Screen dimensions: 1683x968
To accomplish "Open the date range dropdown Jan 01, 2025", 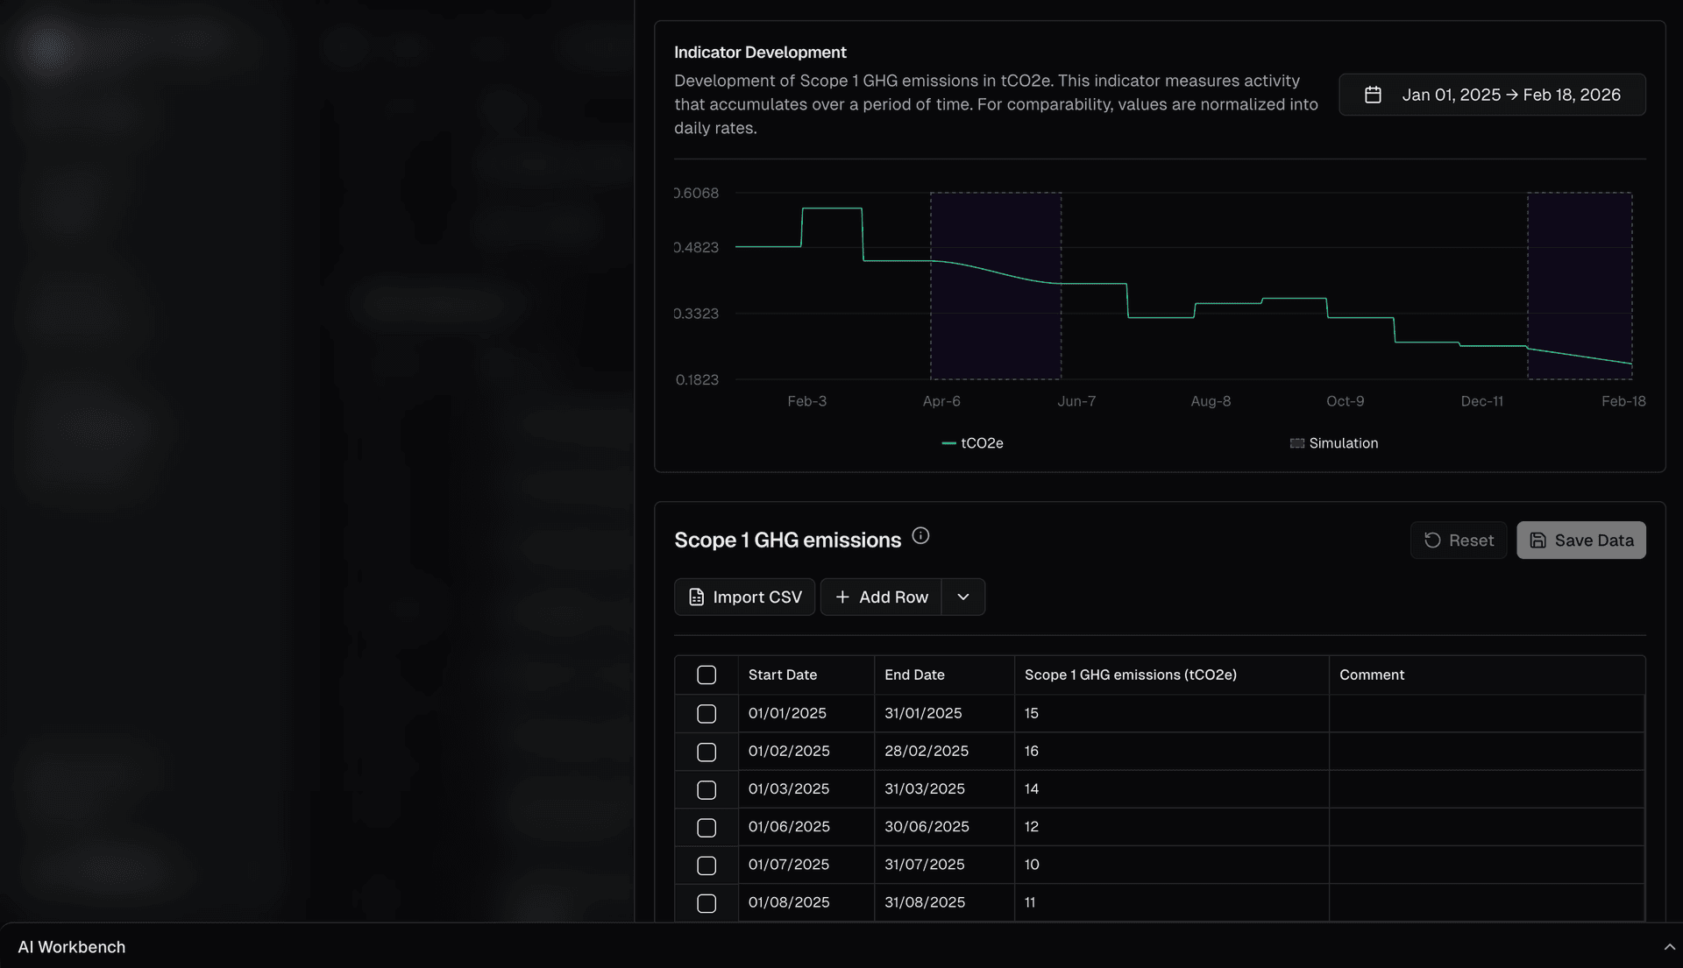I will tap(1492, 94).
